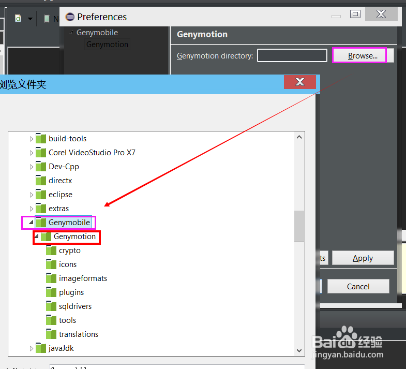Expand the build-tools folder

[x=32, y=139]
